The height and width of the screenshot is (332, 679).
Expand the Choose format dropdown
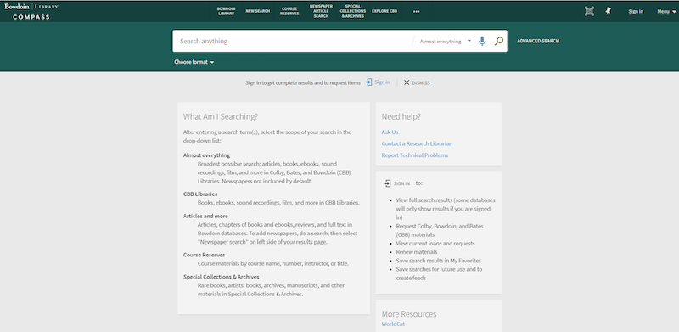[194, 62]
